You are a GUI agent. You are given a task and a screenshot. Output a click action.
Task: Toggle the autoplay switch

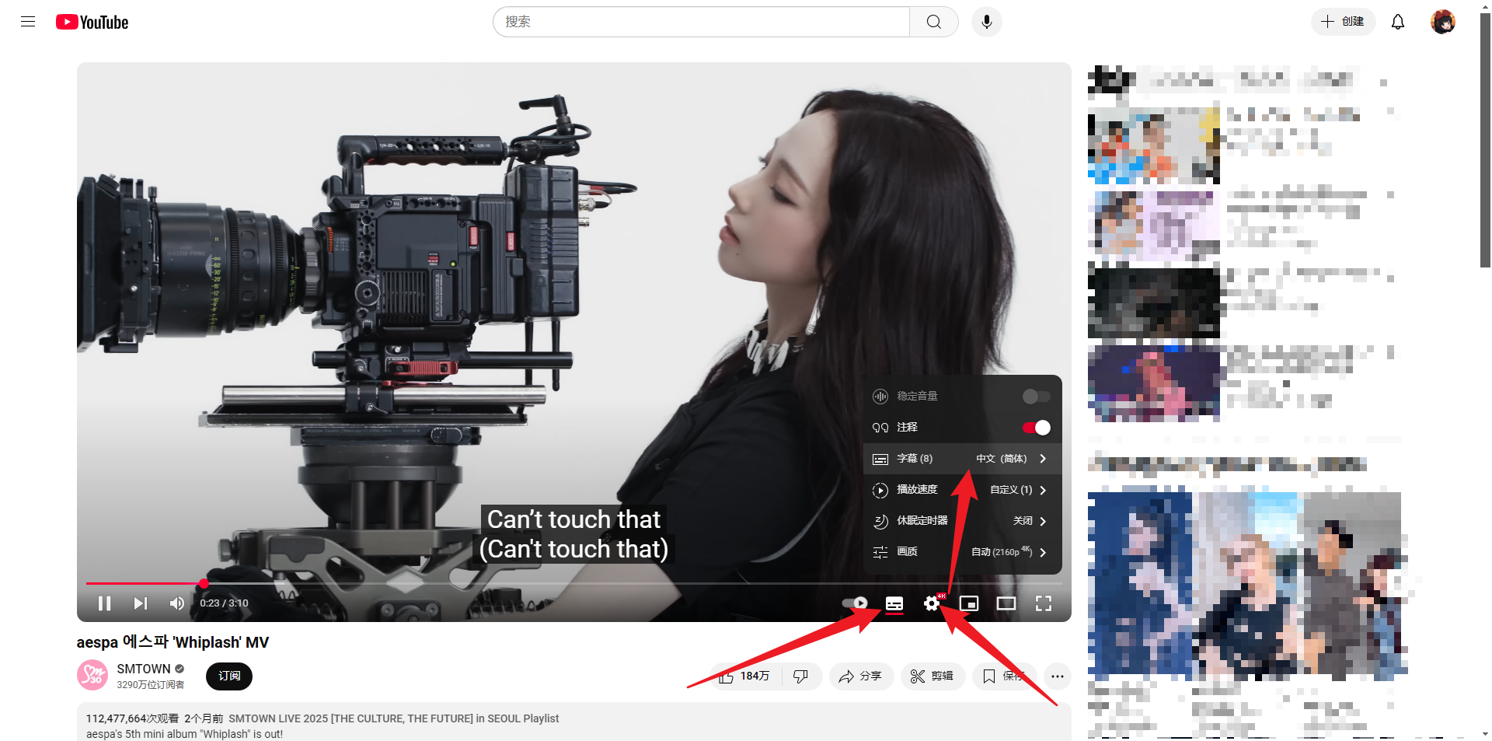(x=855, y=603)
